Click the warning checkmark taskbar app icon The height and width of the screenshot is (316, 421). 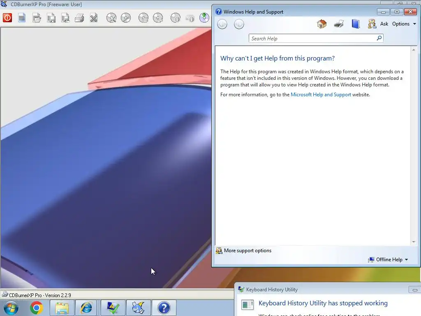[113, 308]
